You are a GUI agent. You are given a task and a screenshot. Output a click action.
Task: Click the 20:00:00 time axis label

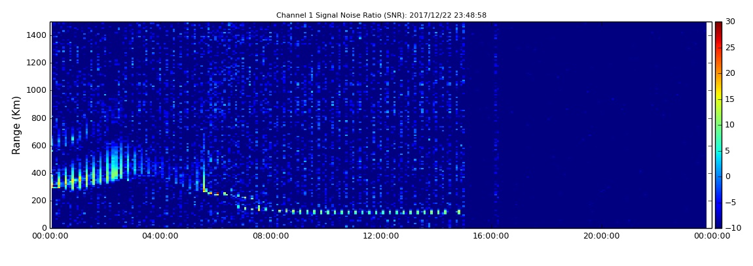602,236
